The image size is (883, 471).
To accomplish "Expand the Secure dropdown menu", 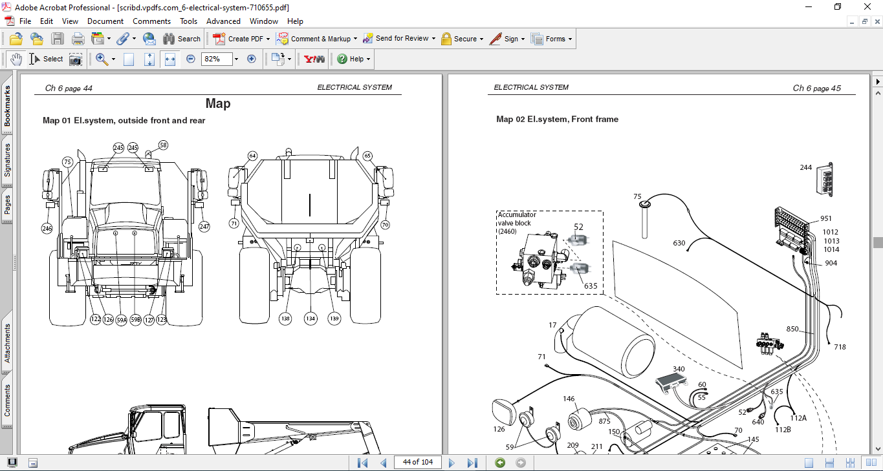I will (483, 39).
